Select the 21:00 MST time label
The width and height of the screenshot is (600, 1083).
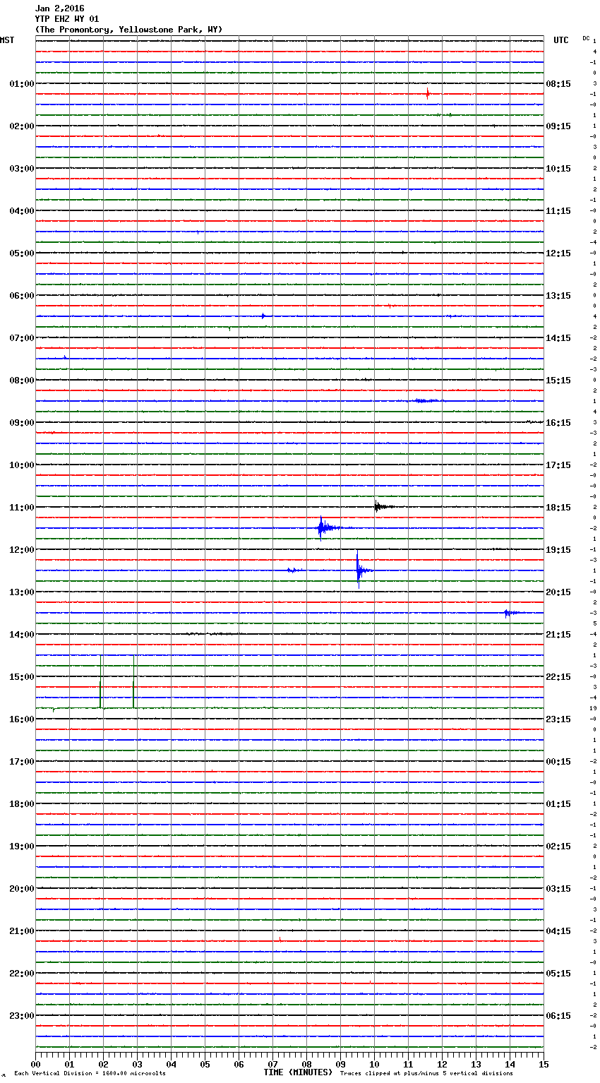click(x=21, y=931)
